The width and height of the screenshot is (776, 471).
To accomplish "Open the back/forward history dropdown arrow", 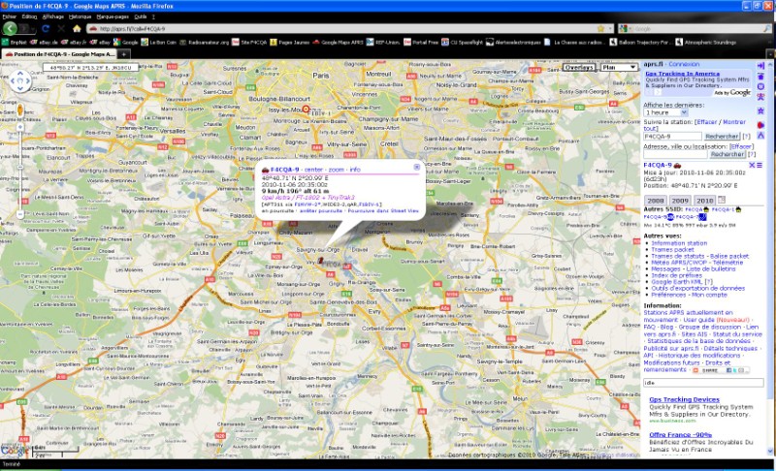I will tap(34, 29).
